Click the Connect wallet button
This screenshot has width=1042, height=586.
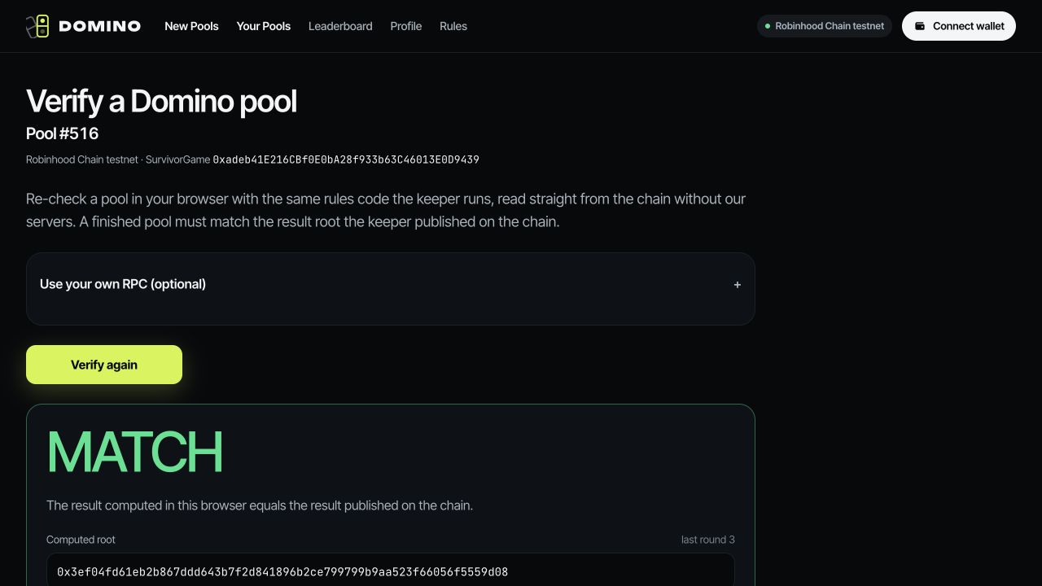coord(959,26)
